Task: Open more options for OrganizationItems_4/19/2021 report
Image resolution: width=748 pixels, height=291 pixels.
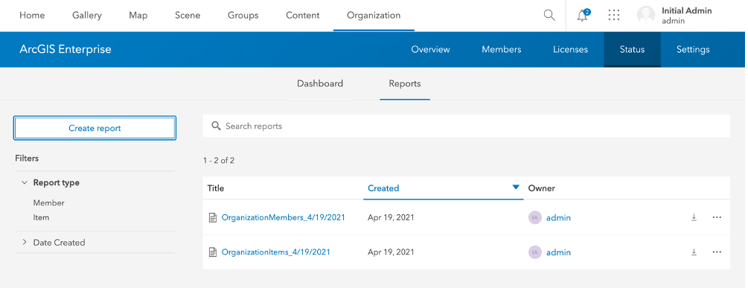Action: pyautogui.click(x=717, y=252)
